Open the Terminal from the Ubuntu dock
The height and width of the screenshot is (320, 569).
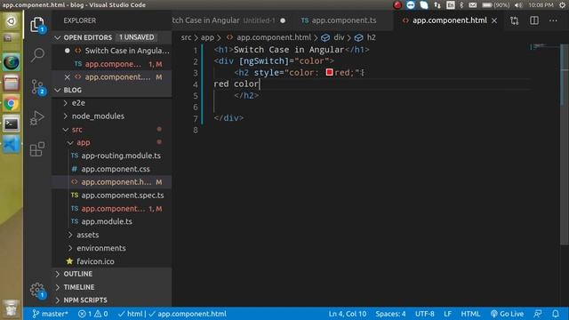tap(11, 124)
